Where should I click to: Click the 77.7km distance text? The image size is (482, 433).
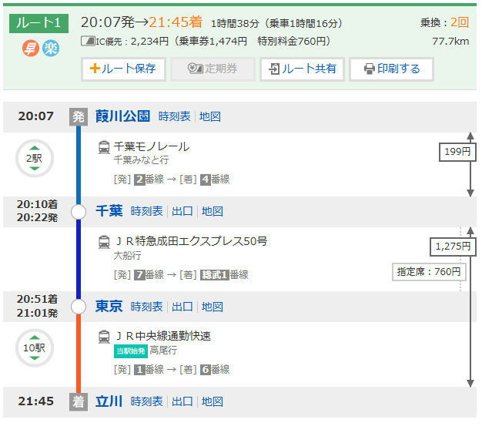pos(450,41)
